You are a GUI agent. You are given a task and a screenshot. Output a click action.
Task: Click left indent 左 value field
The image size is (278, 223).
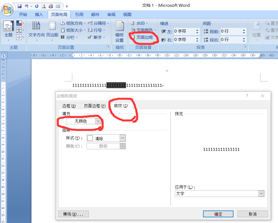pos(184,31)
